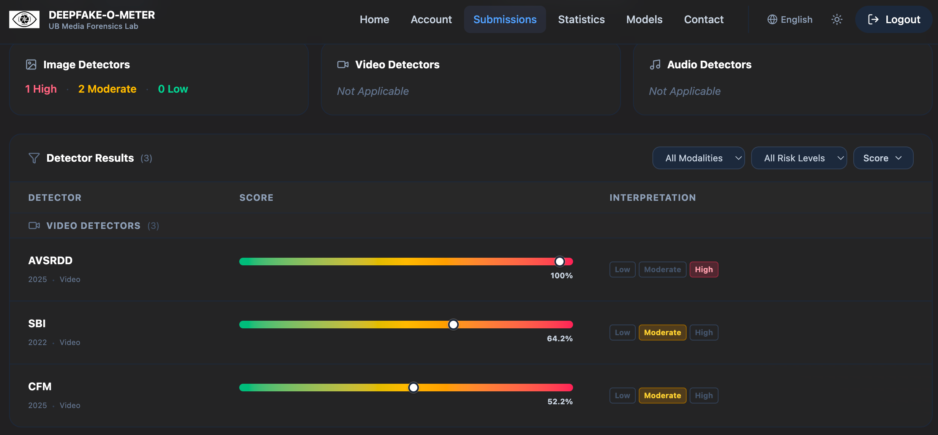Click the globe language icon

pos(772,19)
